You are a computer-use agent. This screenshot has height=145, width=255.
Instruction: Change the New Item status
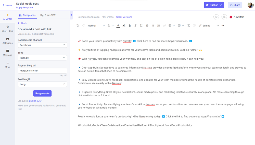pos(237,17)
